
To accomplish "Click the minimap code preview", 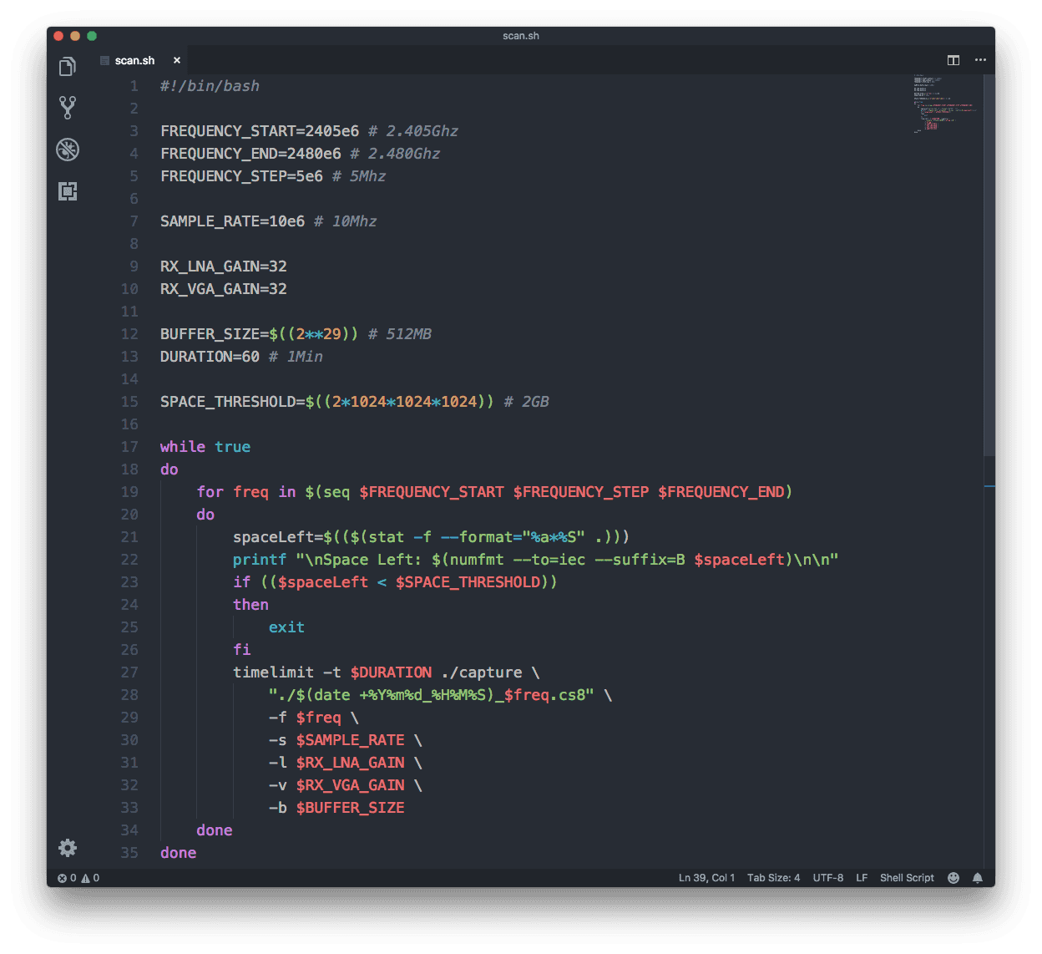I will click(x=943, y=104).
